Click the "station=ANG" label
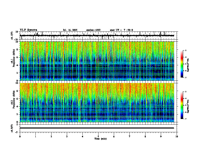 click(x=93, y=30)
